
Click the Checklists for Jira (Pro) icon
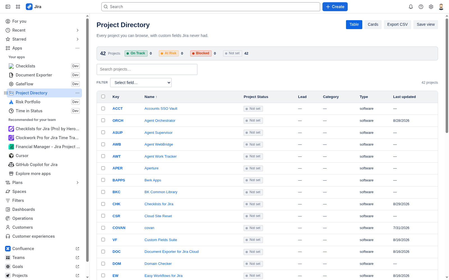(x=11, y=129)
